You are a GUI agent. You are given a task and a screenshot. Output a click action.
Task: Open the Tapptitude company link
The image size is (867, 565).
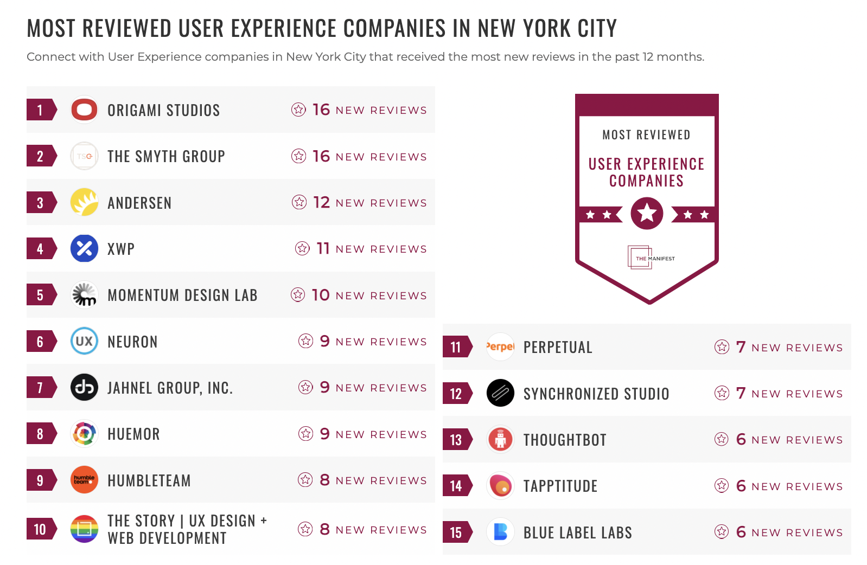560,486
